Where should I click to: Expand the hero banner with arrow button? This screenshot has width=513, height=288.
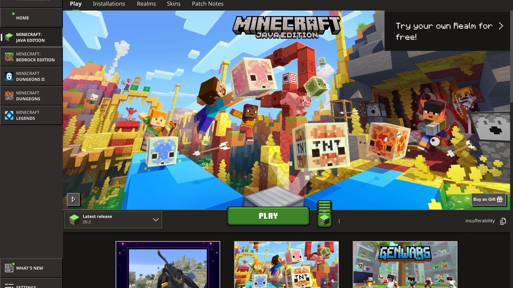pos(73,199)
